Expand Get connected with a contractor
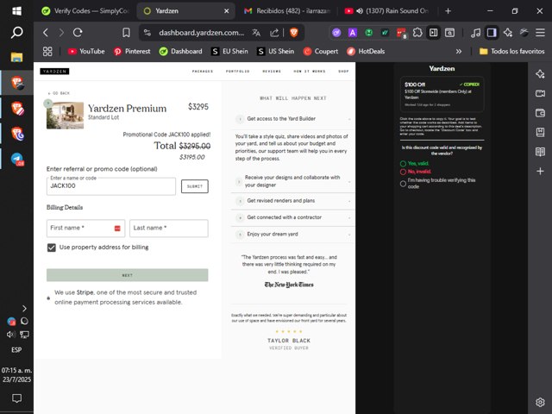Screen dimensions: 552x414 point(293,217)
